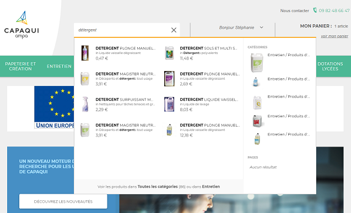The height and width of the screenshot is (213, 351).
Task: Call number 09 82 48 66 47
Action: point(334,10)
